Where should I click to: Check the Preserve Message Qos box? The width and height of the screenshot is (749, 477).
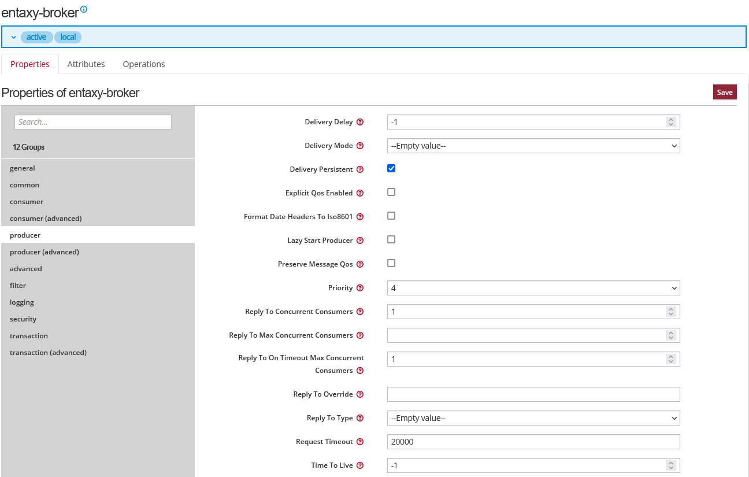point(391,263)
